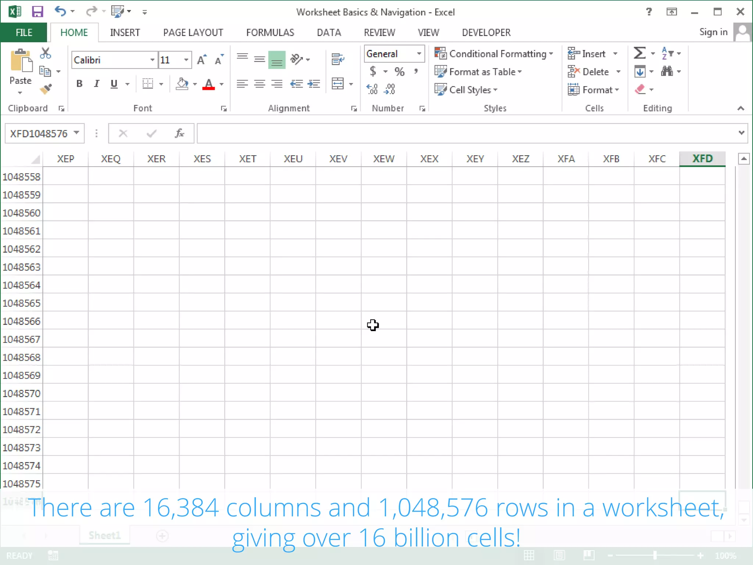Click the Orientation text angle icon
This screenshot has height=565, width=753.
pos(297,59)
